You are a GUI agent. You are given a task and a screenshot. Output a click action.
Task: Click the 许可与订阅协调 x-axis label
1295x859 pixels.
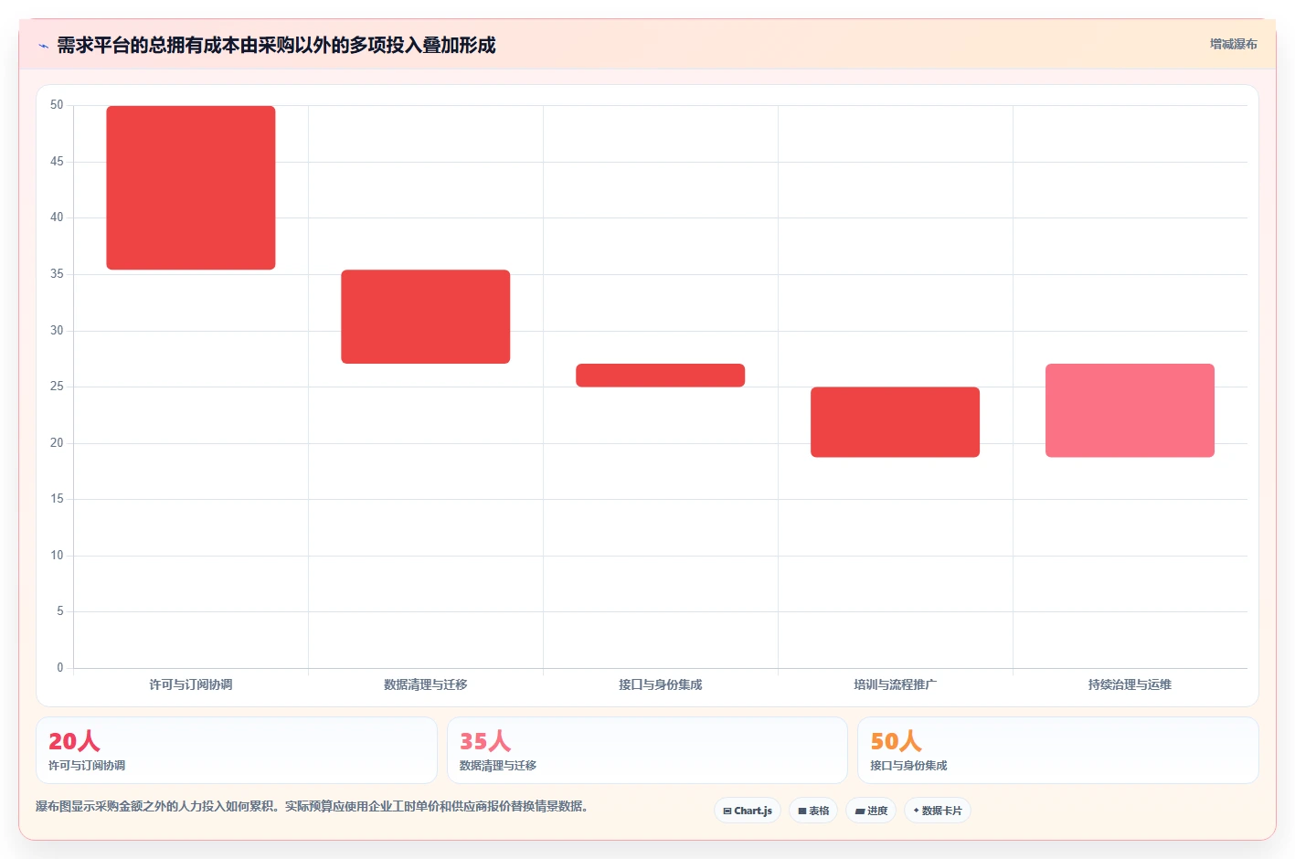tap(191, 684)
